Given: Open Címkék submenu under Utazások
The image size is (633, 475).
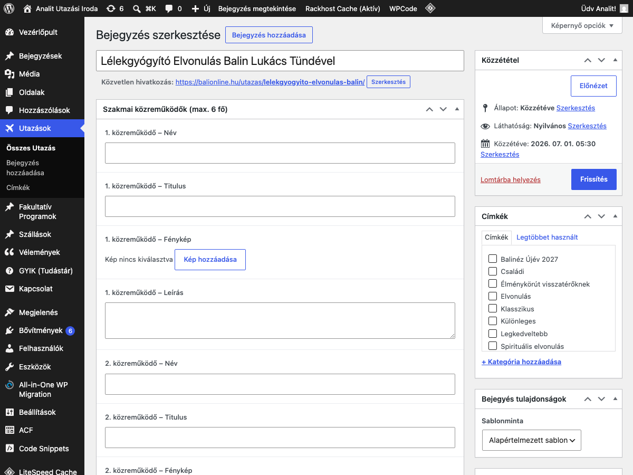Looking at the screenshot, I should coord(18,187).
